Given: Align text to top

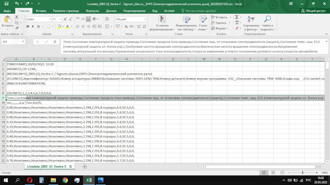Looking at the screenshot, I should tap(78, 19).
